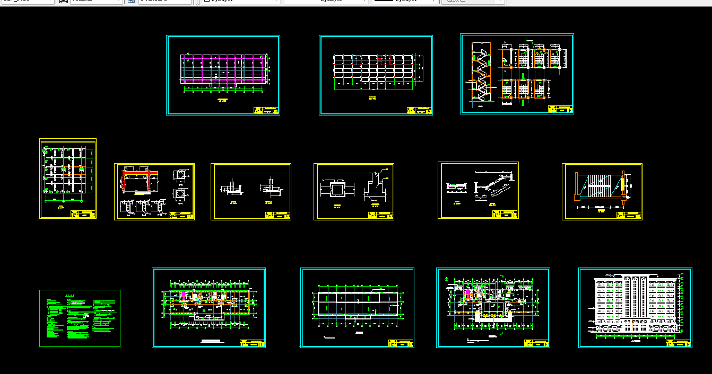Select the magenta beam layout plan sheet
This screenshot has width=712, height=374.
pos(223,75)
